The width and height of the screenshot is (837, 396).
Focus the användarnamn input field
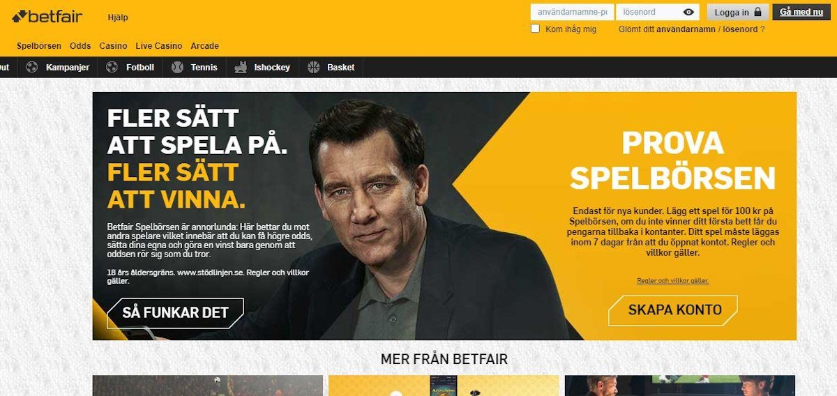tap(572, 12)
